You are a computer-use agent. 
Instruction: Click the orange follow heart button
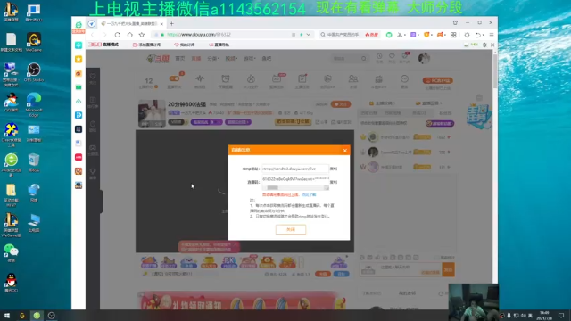coord(341,104)
